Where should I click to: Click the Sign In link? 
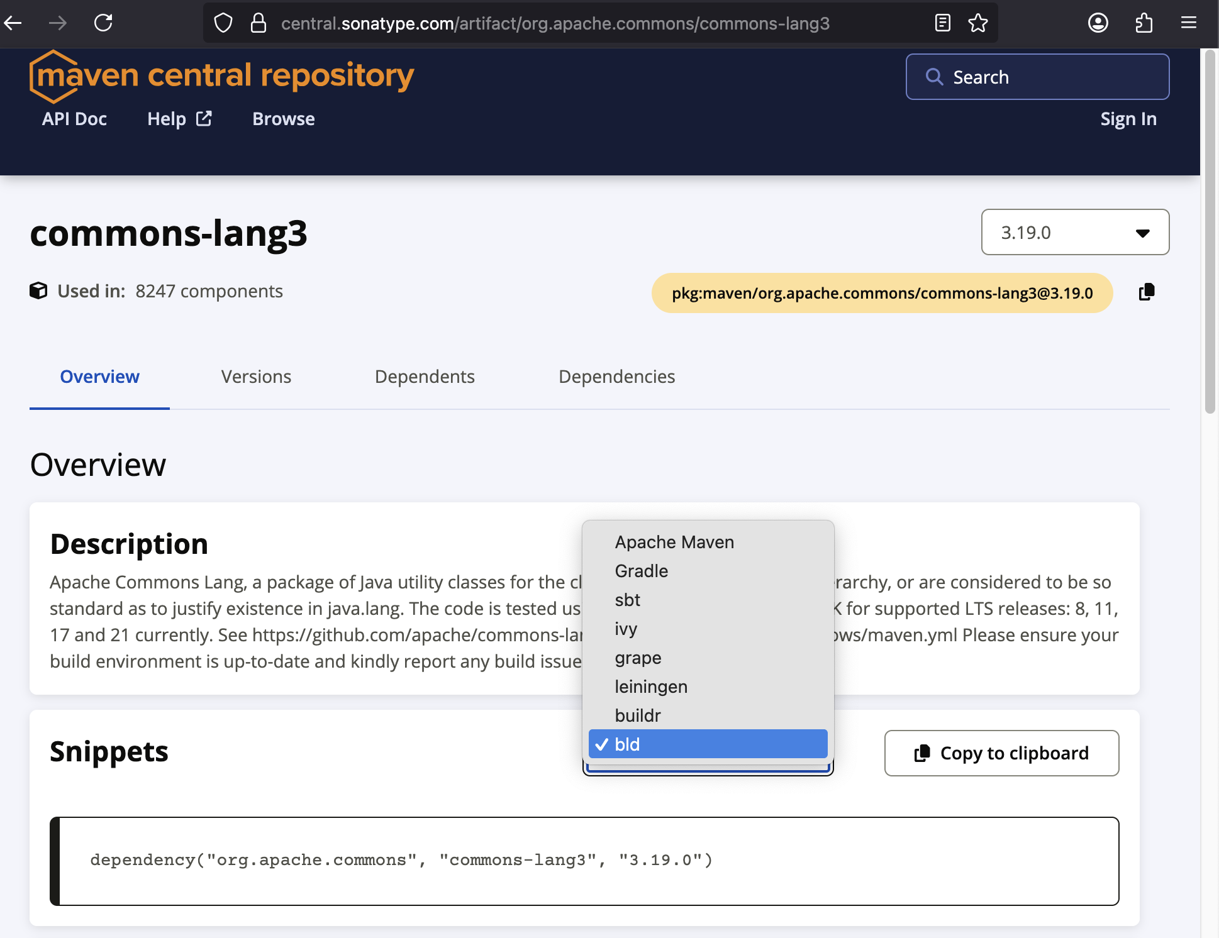point(1128,119)
